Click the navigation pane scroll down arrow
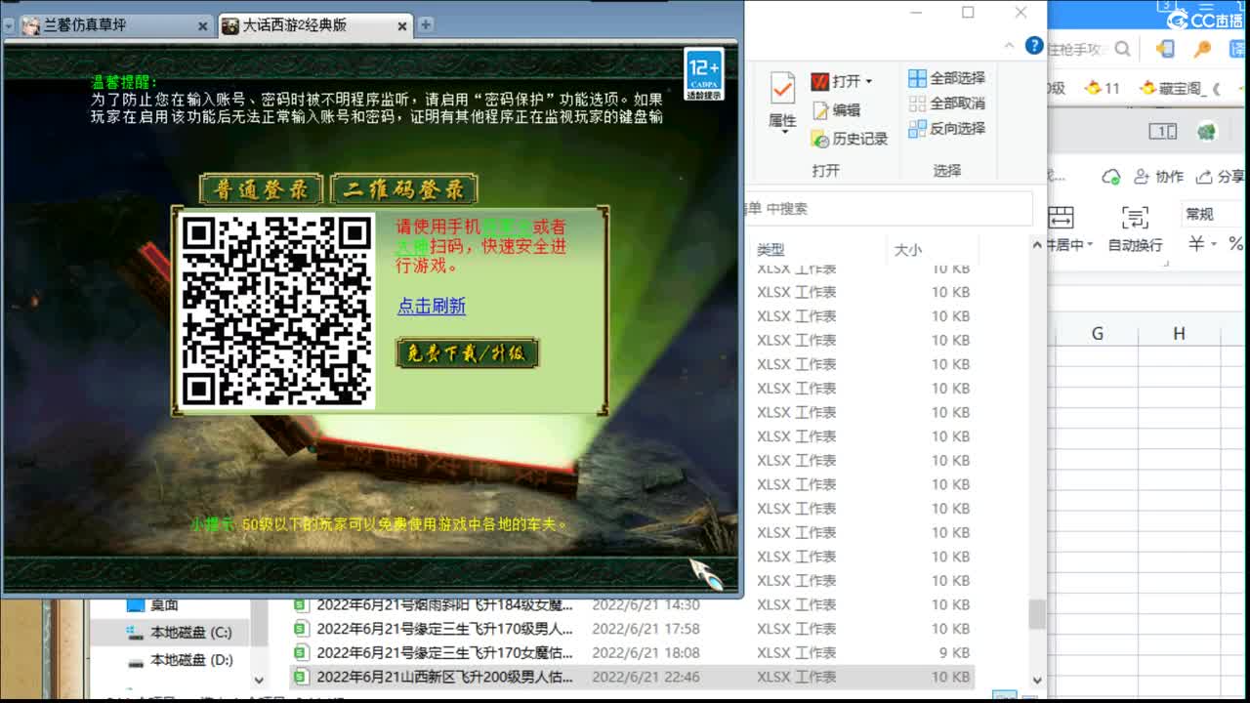 coord(259,681)
